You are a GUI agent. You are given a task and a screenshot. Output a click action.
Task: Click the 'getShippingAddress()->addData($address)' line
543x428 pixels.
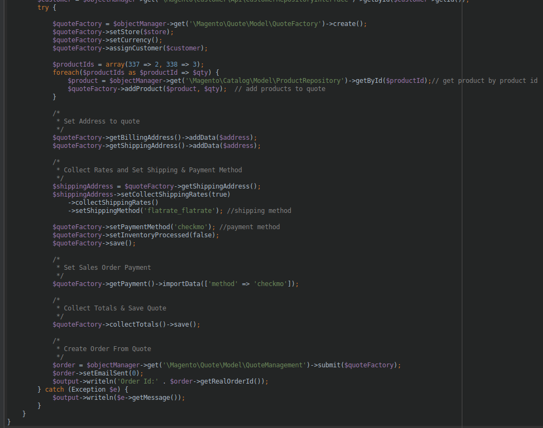(156, 146)
